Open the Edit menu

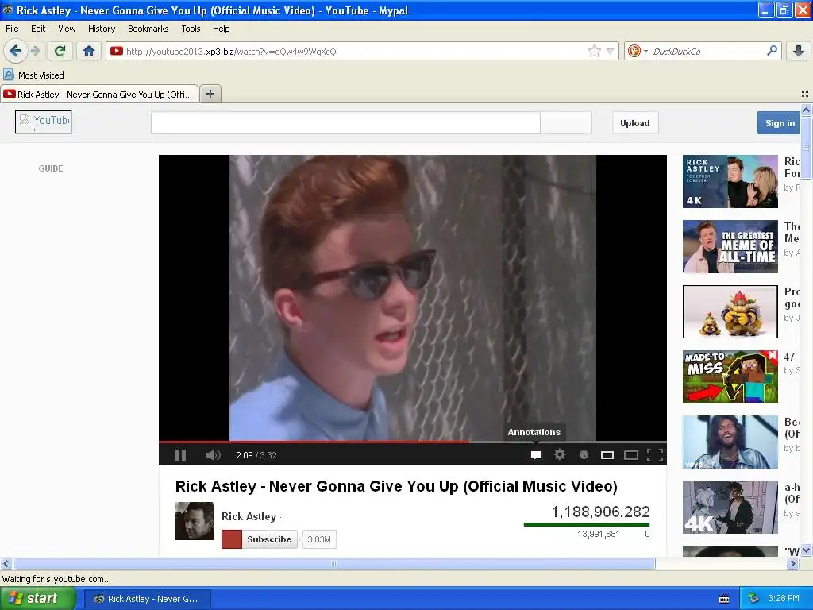[x=38, y=29]
